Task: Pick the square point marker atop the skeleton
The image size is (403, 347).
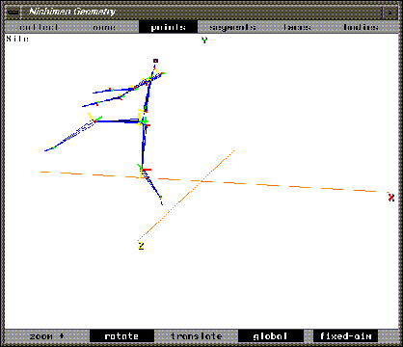Action: pos(155,61)
